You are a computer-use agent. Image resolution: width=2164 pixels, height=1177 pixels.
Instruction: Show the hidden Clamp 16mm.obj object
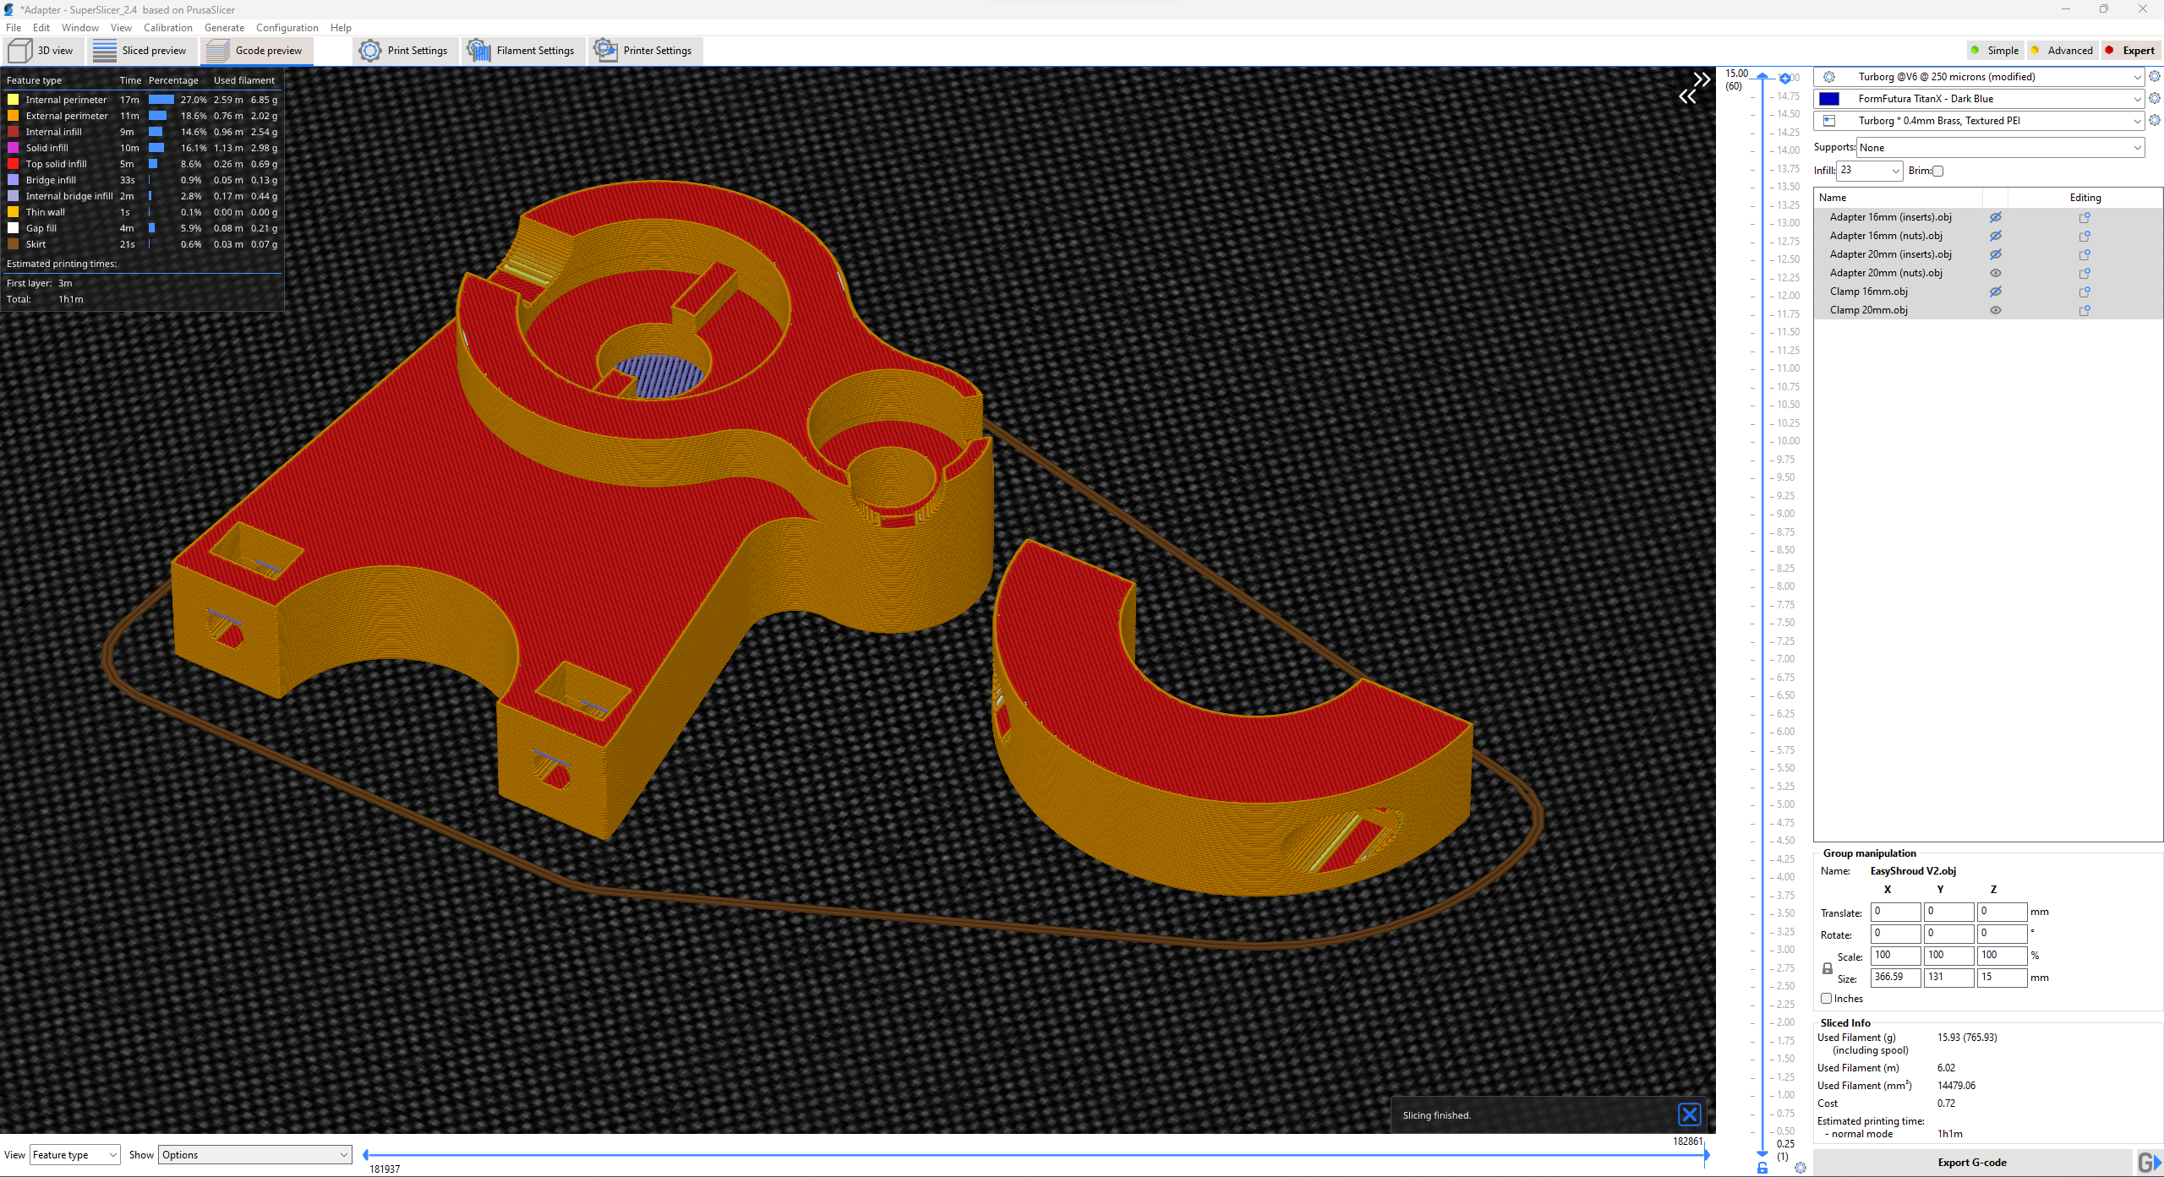coord(1995,292)
